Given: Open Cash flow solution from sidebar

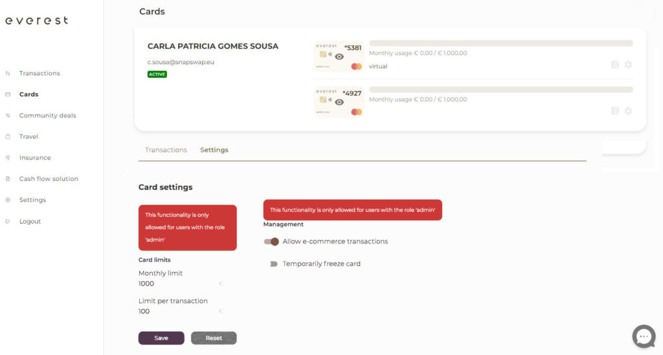Looking at the screenshot, I should [x=49, y=179].
